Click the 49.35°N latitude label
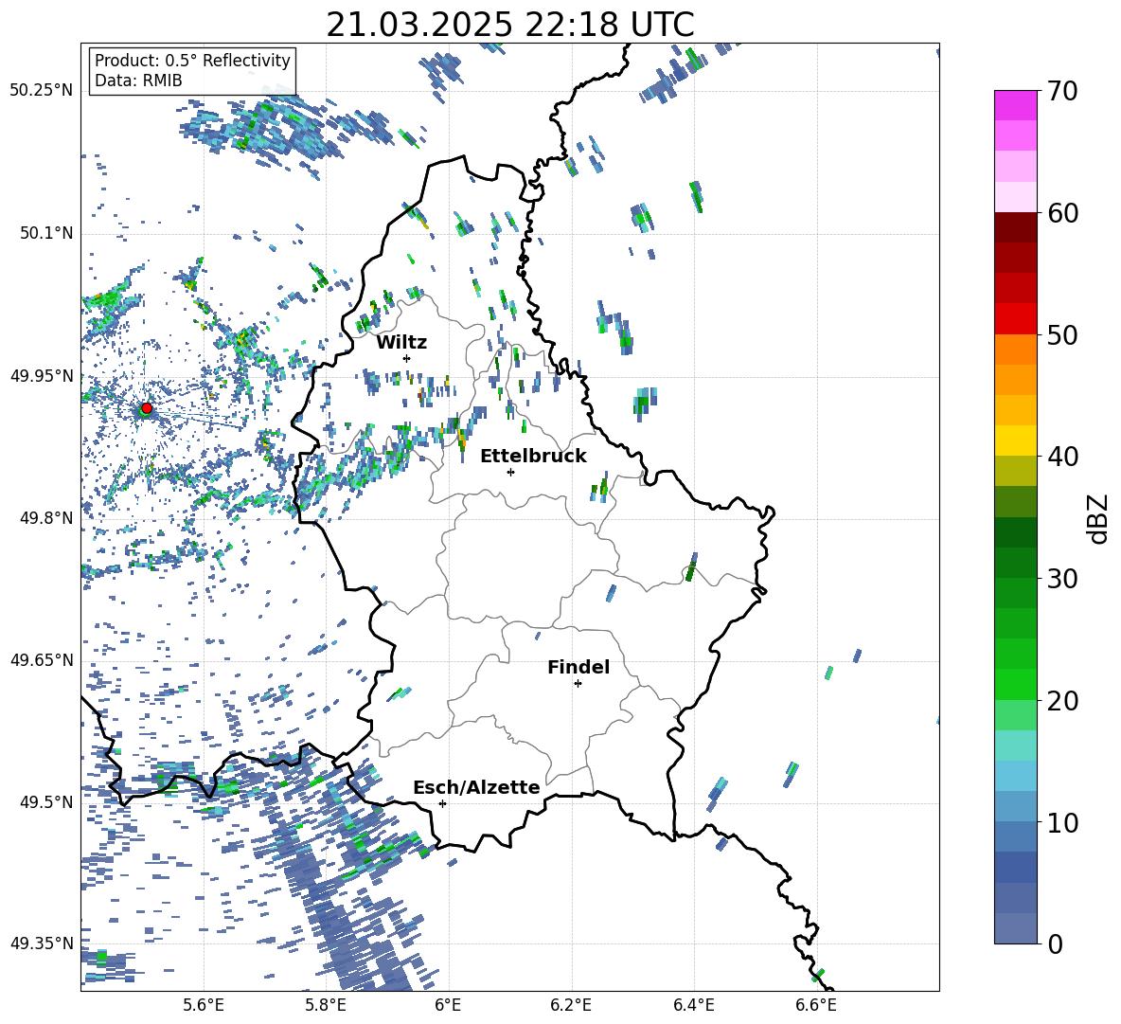 click(x=41, y=943)
